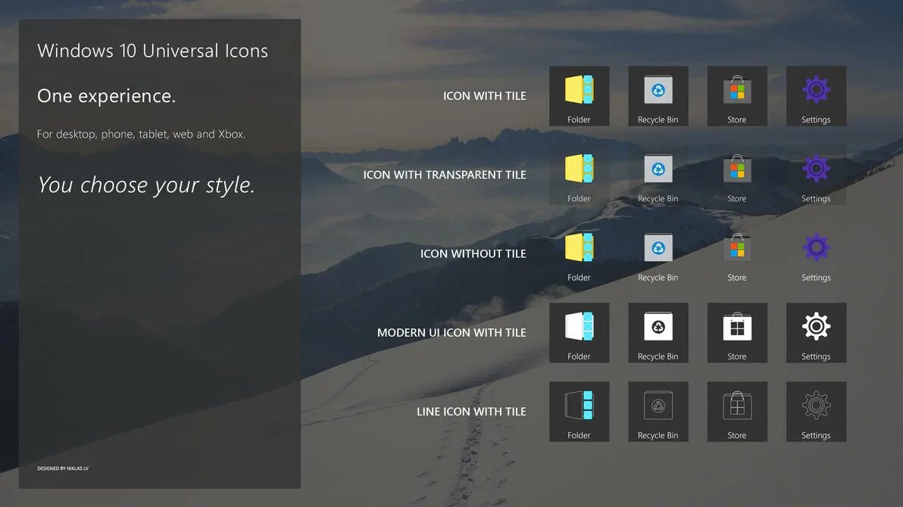Click the 'Windows 10 Universal Icons' heading
The image size is (903, 507).
point(152,51)
